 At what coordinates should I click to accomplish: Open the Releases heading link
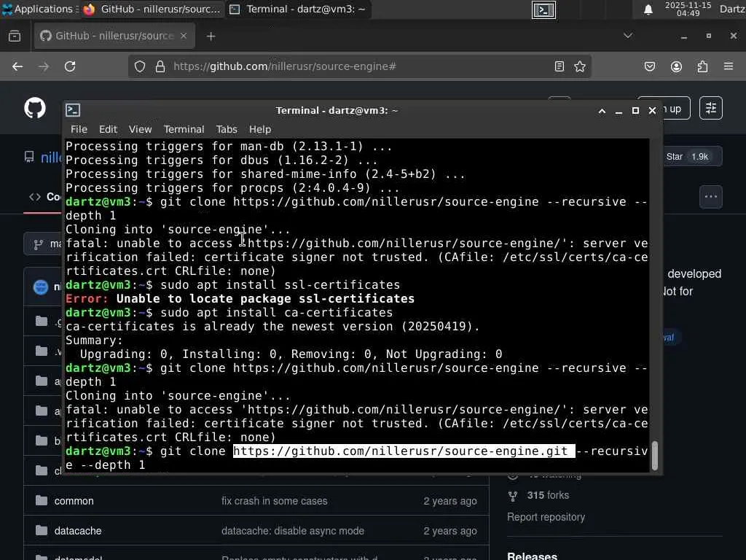[x=532, y=556]
